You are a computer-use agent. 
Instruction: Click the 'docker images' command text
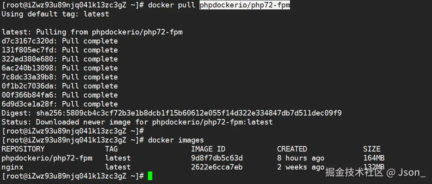click(176, 140)
